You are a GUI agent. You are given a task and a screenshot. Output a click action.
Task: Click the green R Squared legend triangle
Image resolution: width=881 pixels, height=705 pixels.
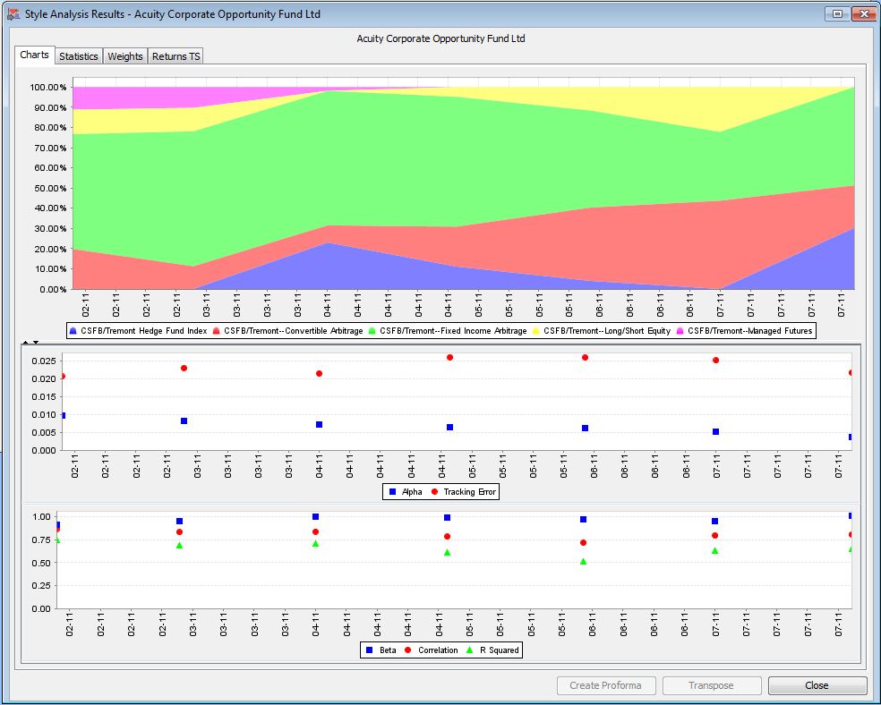470,650
